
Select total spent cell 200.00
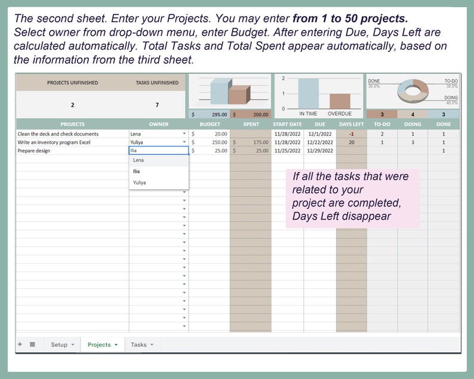[251, 114]
